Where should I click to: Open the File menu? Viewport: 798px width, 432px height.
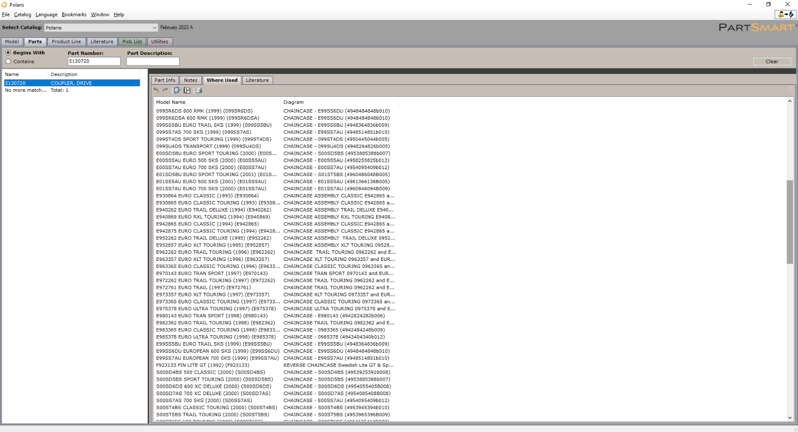6,14
